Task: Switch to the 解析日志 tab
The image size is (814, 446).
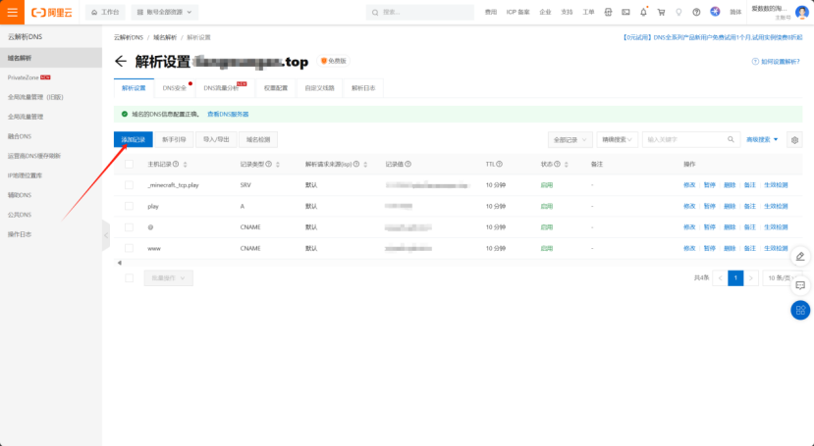Action: [x=364, y=88]
